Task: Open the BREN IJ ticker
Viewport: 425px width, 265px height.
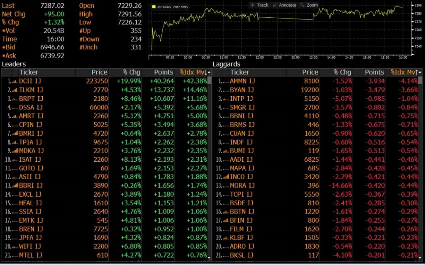Action: point(31,229)
